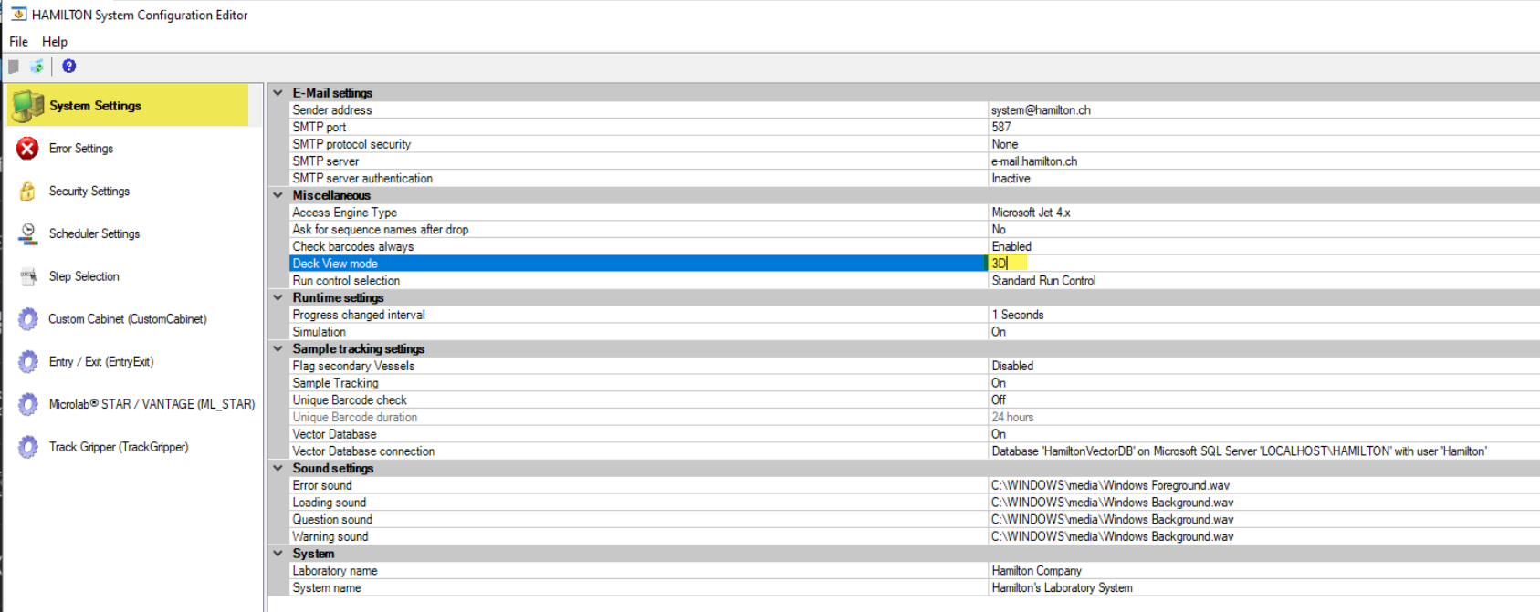Click Warning sound file path value
The width and height of the screenshot is (1540, 612).
click(x=1263, y=536)
